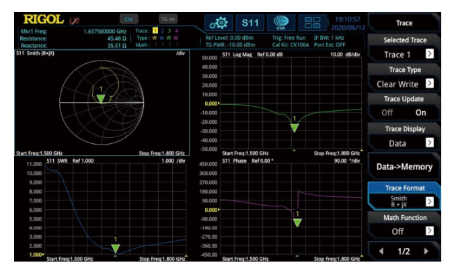Click the Log Mag Stop Freq label
This screenshot has width=452, height=273.
tap(337, 153)
